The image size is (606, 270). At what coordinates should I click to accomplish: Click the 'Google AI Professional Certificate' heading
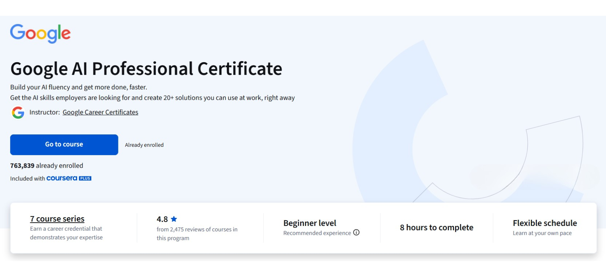pos(146,69)
